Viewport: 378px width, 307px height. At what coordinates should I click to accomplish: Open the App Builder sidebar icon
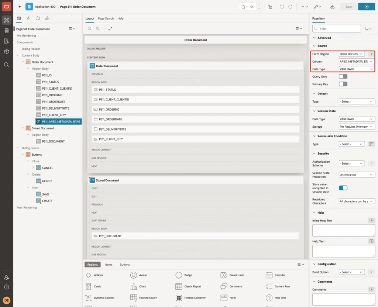[7, 20]
